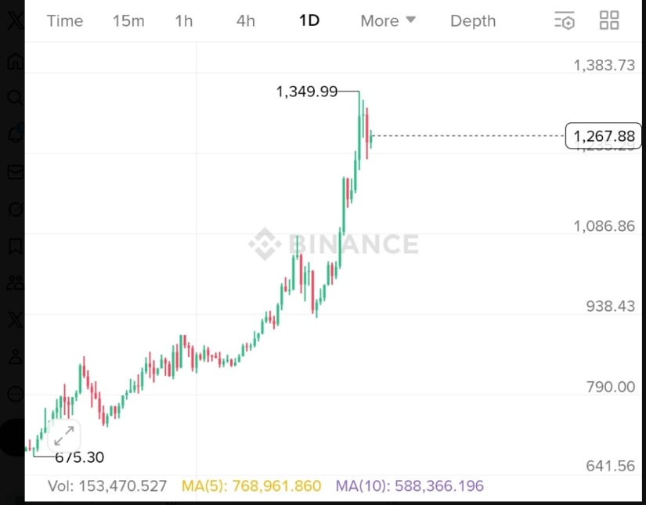Select the 1D interval
The height and width of the screenshot is (505, 646).
pos(309,21)
